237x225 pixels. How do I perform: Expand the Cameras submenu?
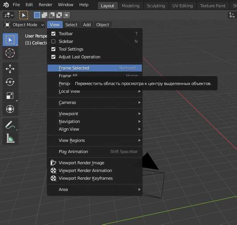[95, 102]
